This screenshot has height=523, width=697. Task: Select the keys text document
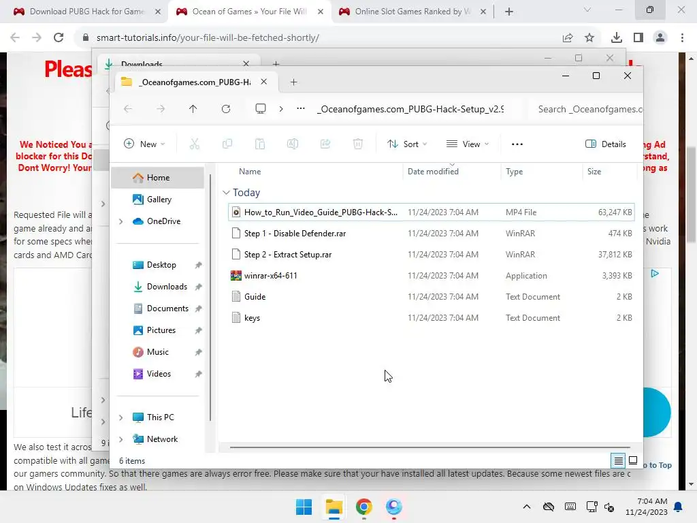431,318
